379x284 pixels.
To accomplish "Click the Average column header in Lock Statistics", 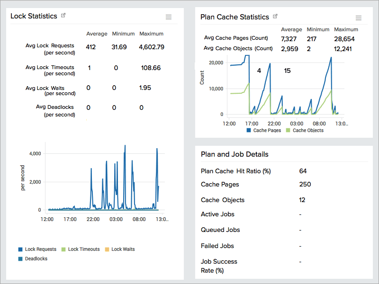I will point(97,34).
